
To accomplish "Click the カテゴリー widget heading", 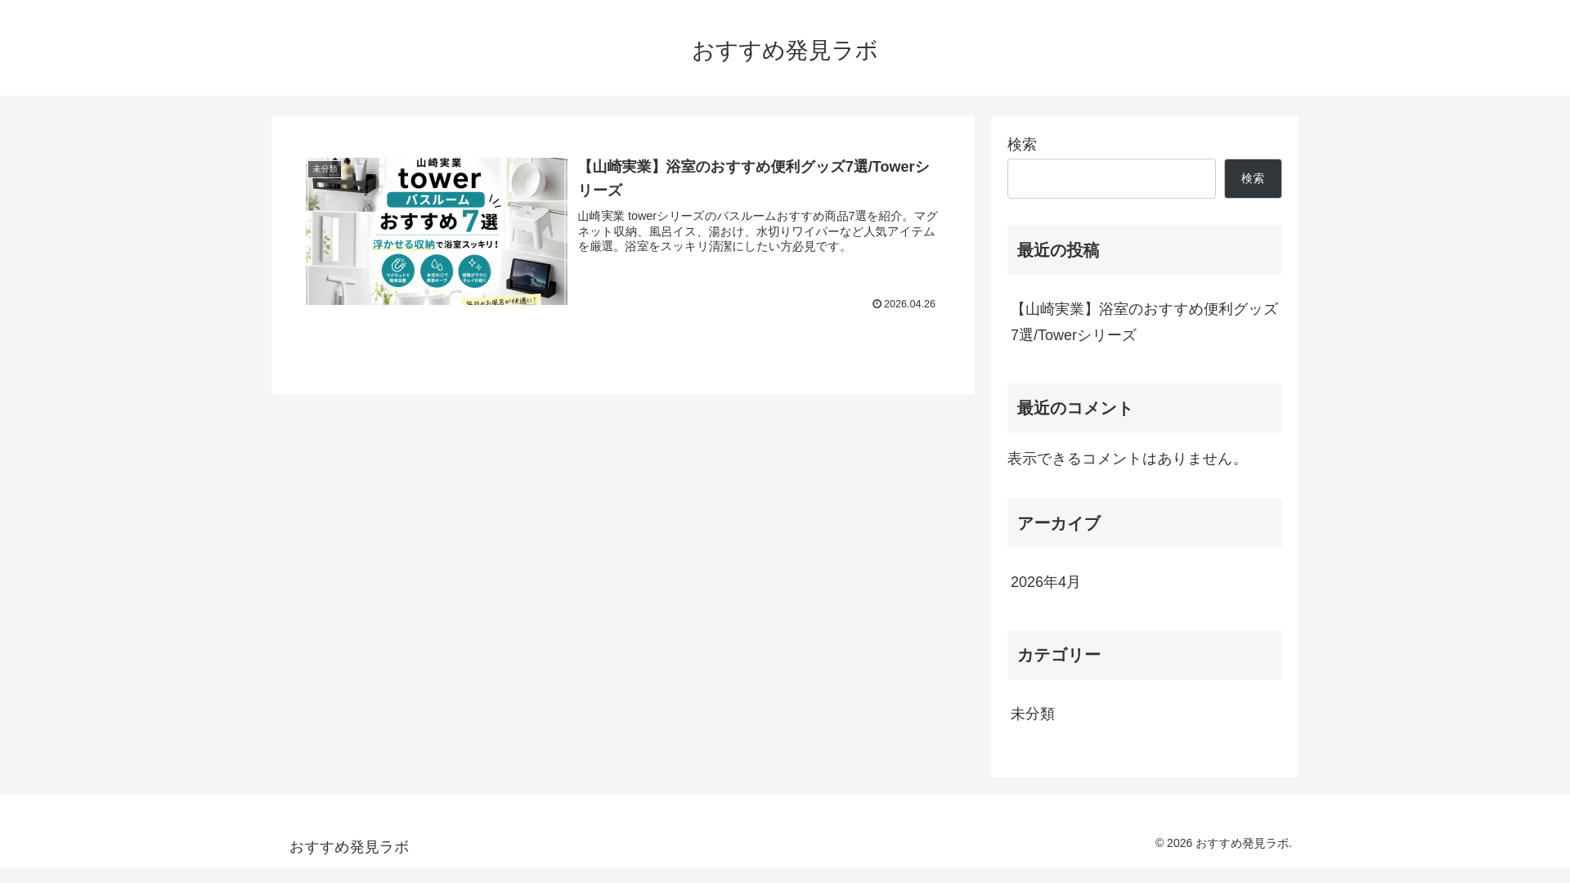I will point(1145,655).
